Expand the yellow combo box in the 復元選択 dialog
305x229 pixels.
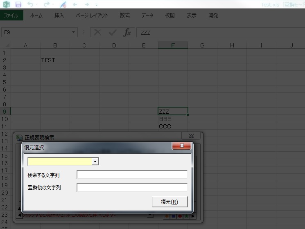click(x=95, y=162)
